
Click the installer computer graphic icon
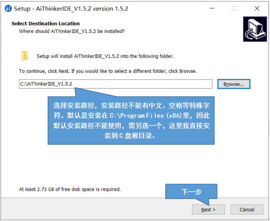point(255,29)
